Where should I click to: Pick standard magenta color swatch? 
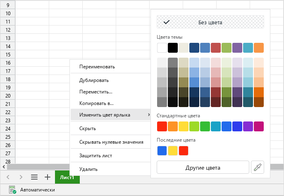coord(259,126)
